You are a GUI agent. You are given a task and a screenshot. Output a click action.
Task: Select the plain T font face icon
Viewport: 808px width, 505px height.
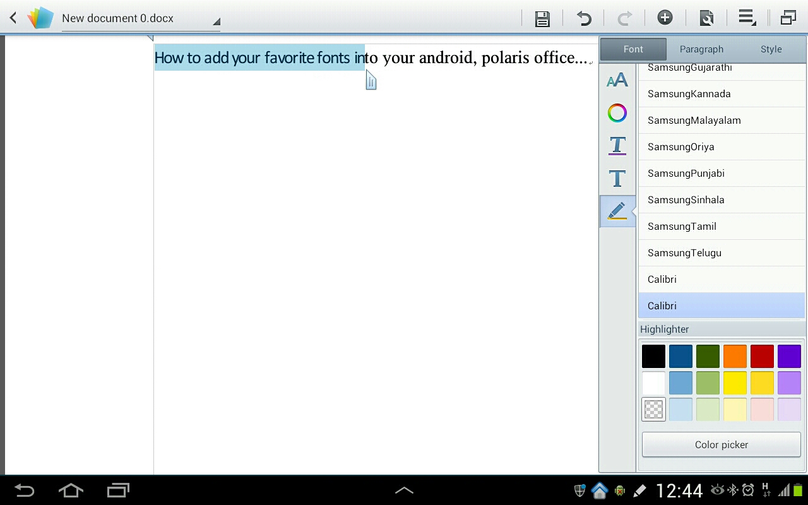click(x=617, y=179)
